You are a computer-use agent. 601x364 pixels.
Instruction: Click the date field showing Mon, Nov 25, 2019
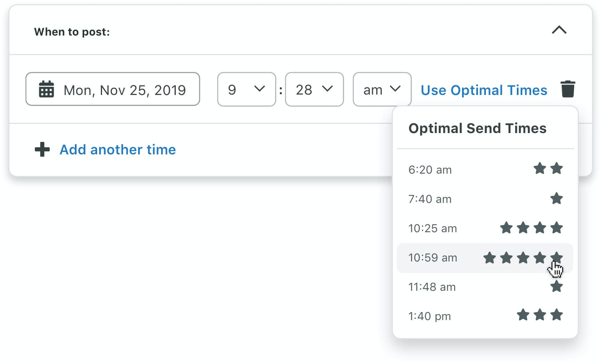113,89
